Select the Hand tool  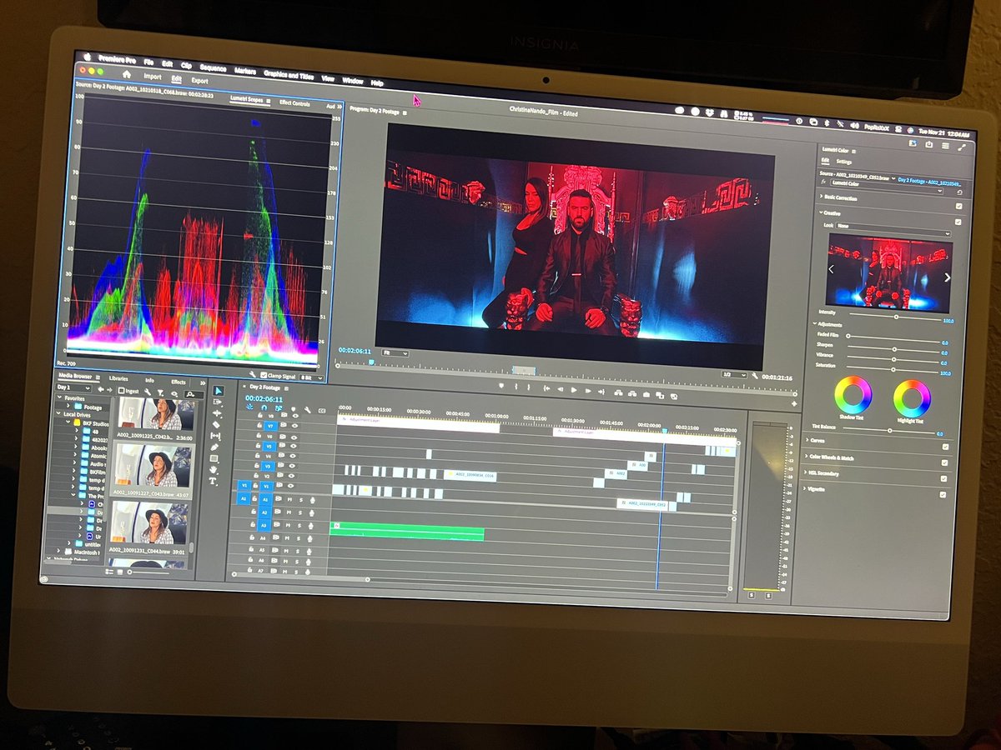coord(214,469)
